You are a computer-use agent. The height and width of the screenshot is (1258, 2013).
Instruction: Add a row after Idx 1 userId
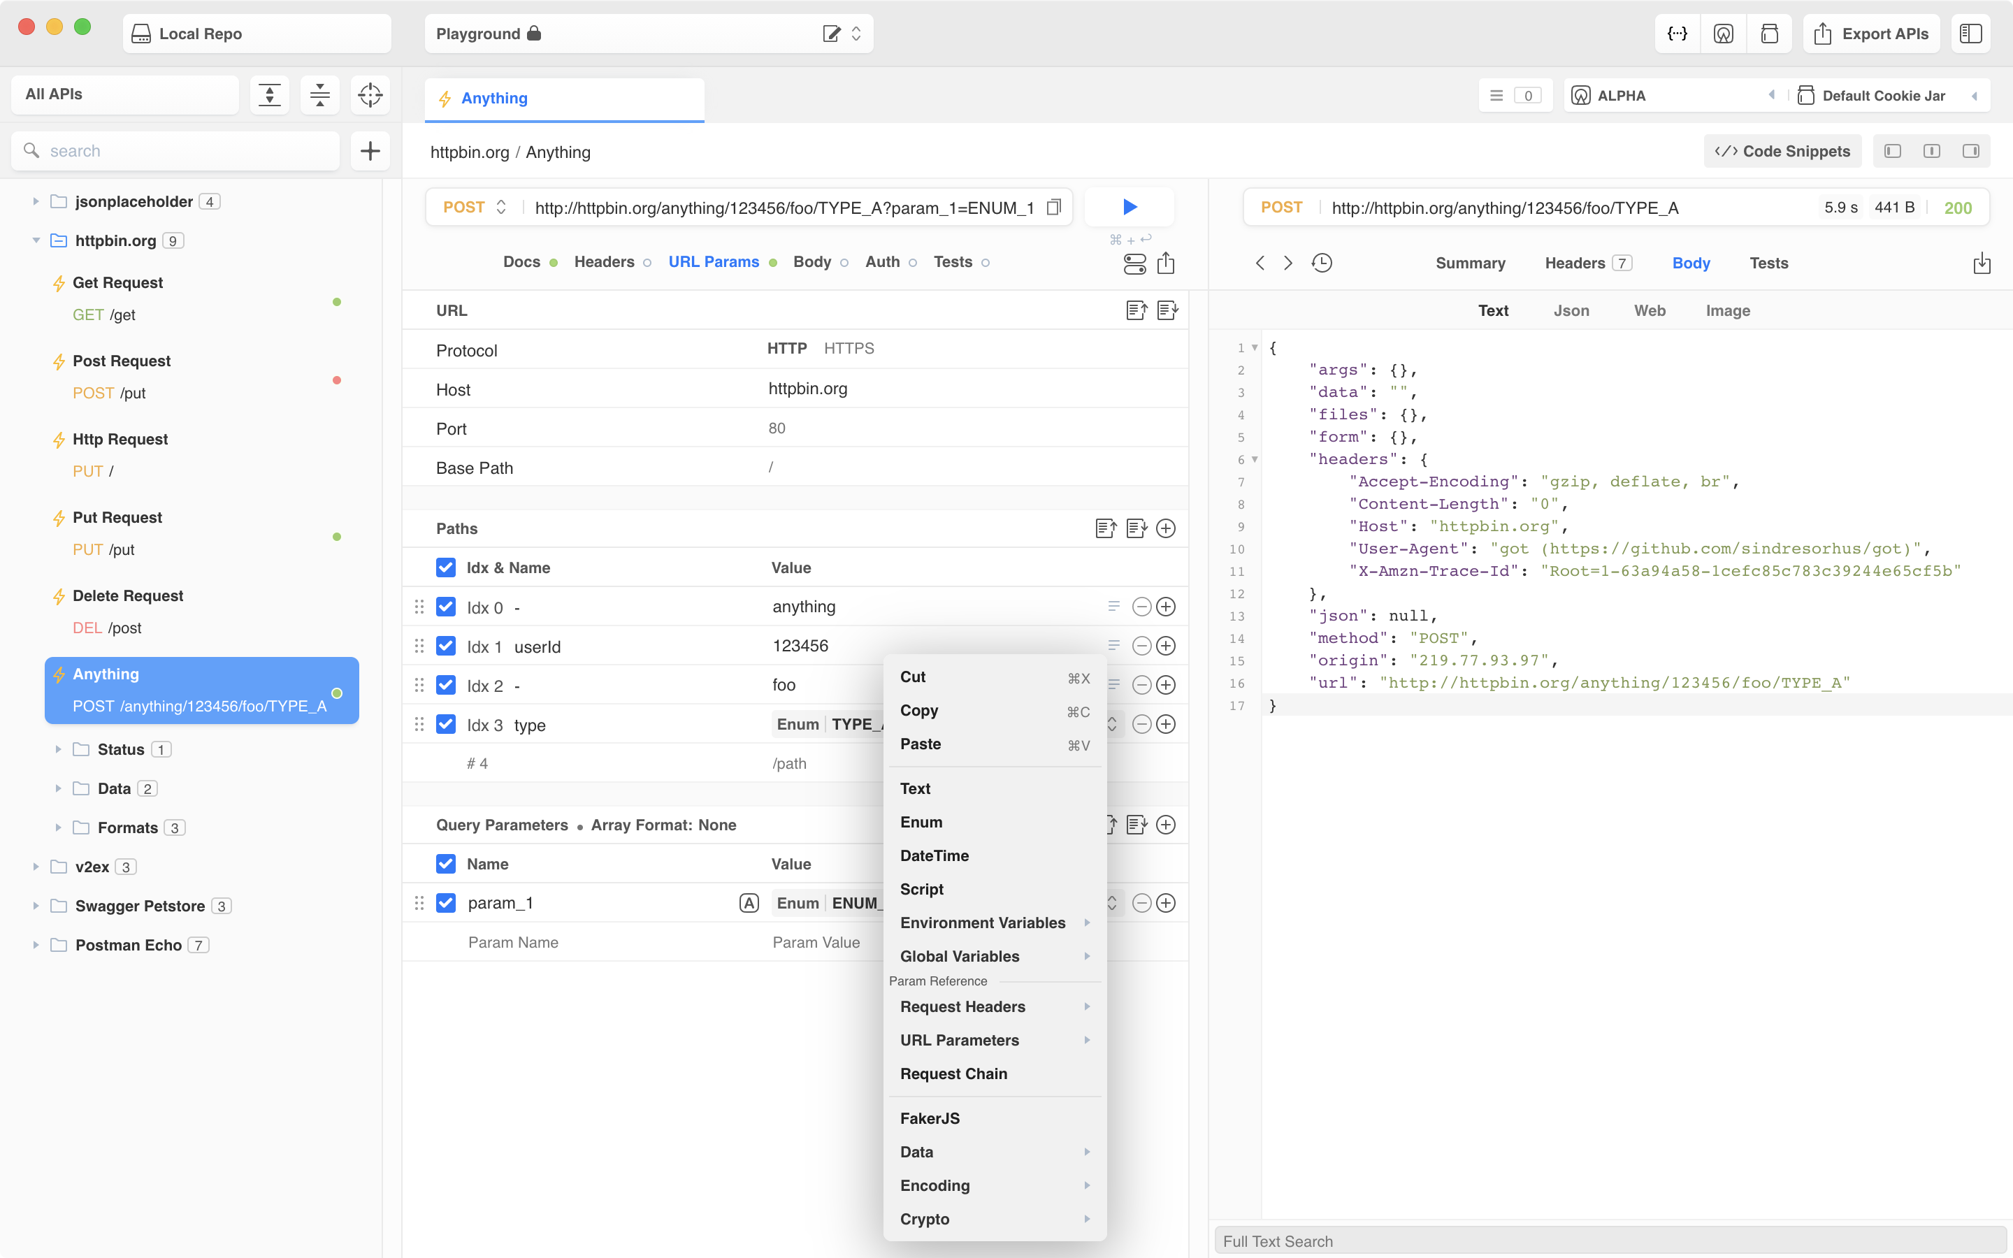coord(1166,646)
